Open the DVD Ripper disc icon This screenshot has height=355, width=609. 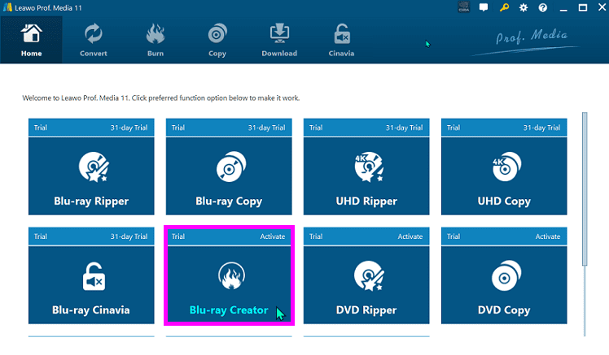coord(369,276)
